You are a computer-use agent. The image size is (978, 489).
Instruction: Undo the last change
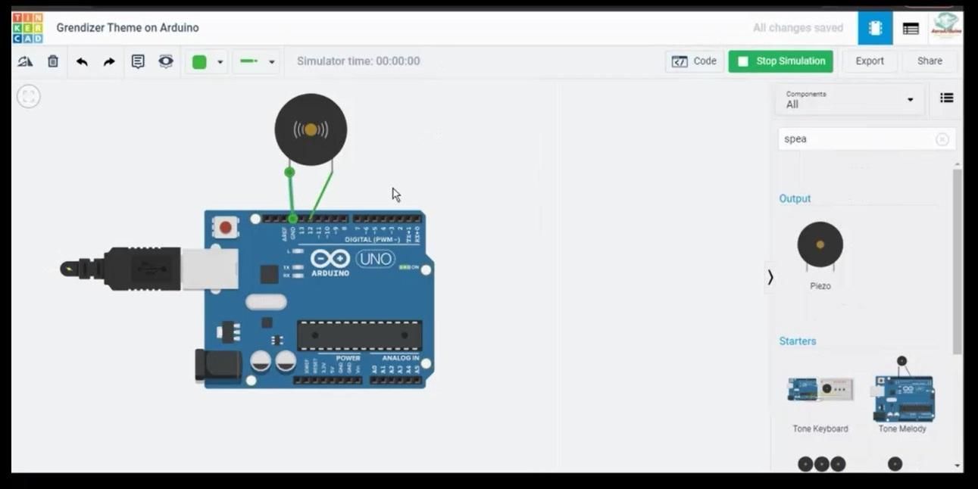pyautogui.click(x=82, y=61)
